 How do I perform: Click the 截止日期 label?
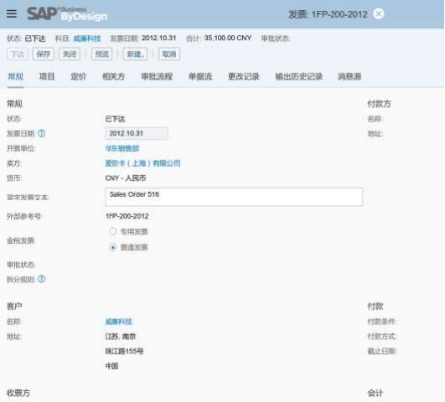click(x=381, y=351)
